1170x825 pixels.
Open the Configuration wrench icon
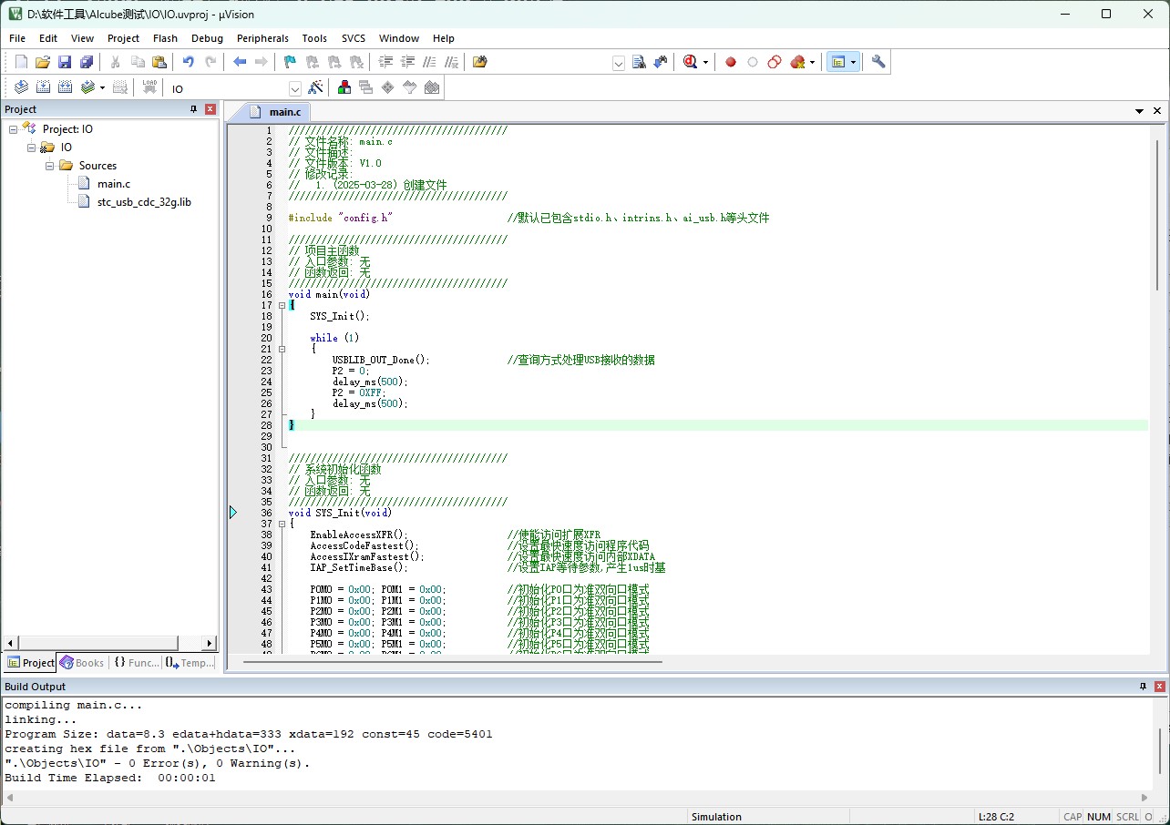pos(878,62)
